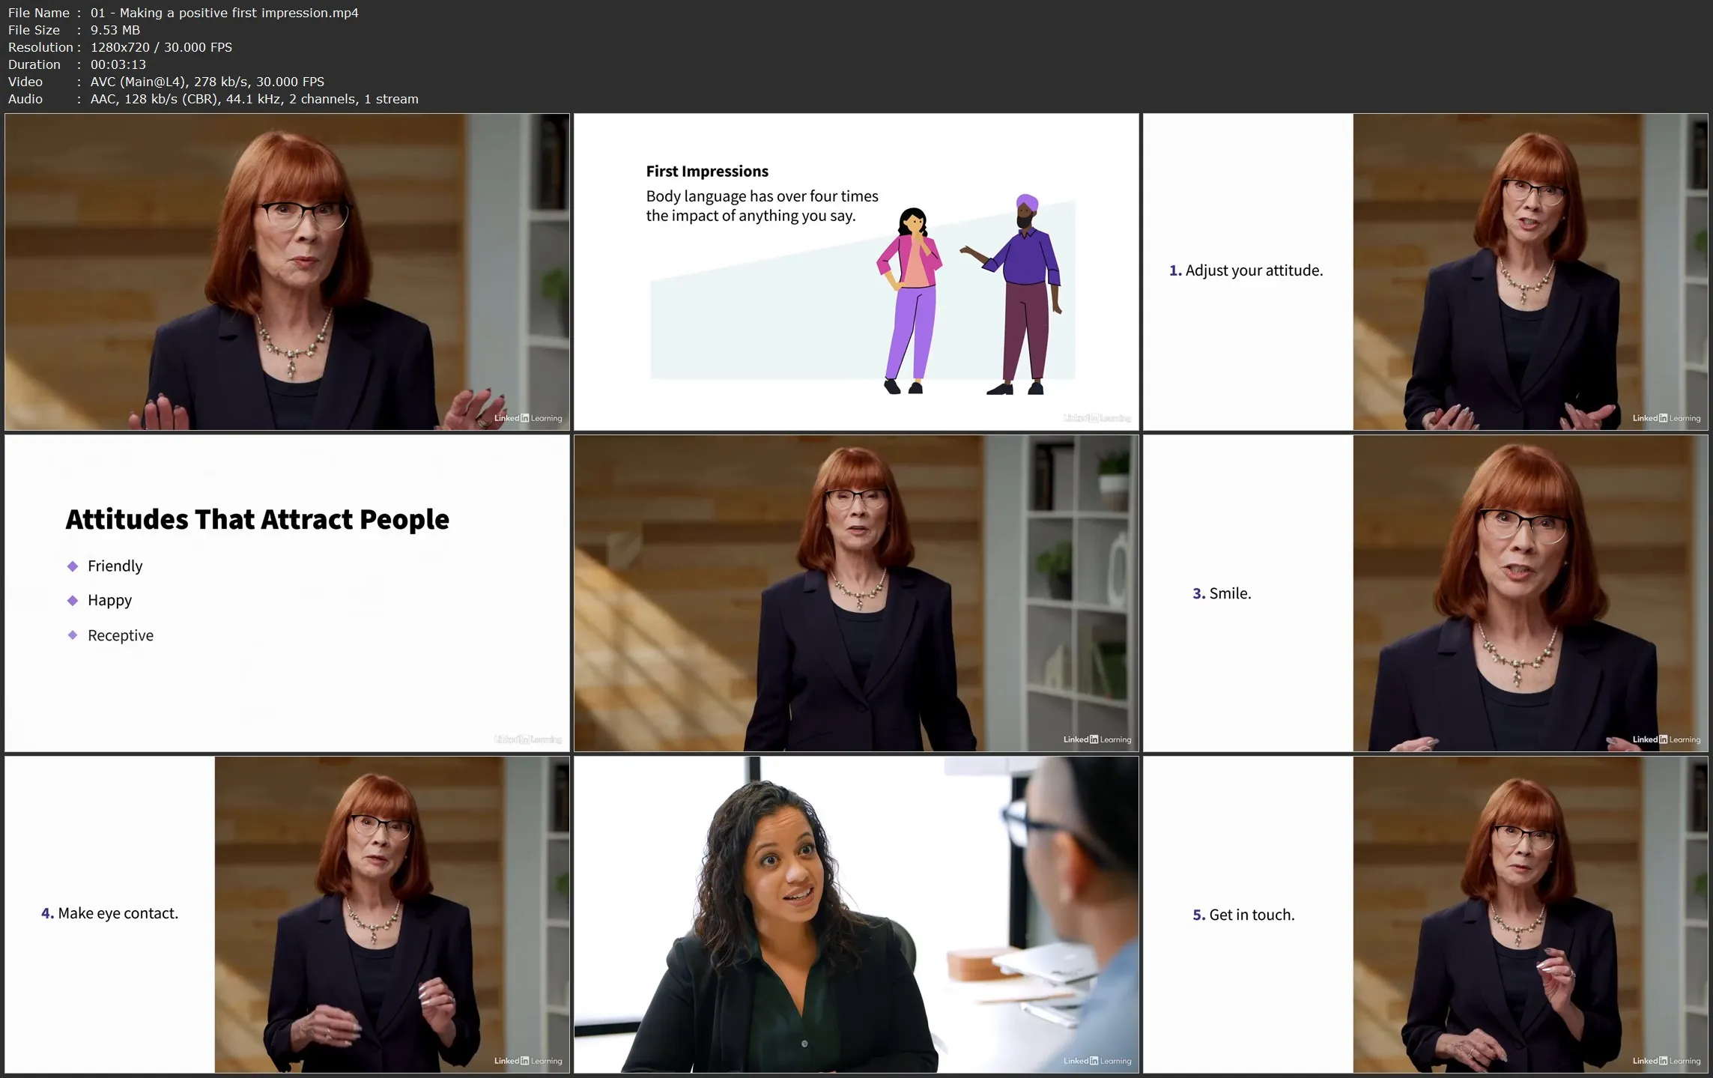Click the duration value 00:03:13
This screenshot has height=1078, width=1713.
point(118,64)
